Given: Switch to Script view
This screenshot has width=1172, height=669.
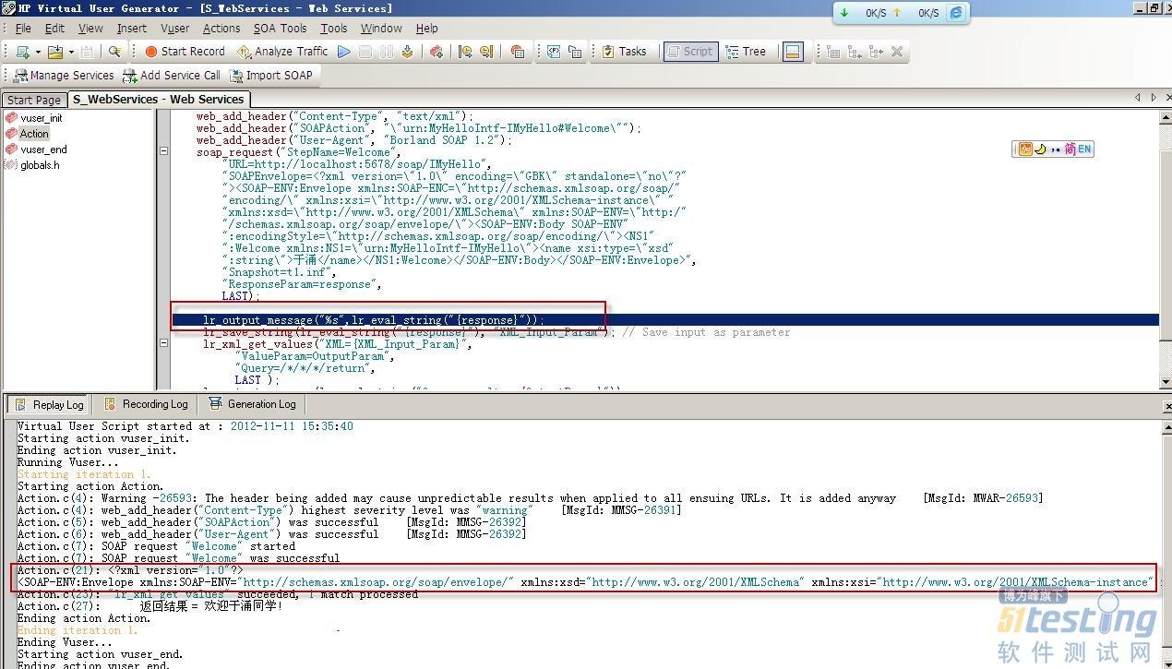Looking at the screenshot, I should (x=689, y=52).
